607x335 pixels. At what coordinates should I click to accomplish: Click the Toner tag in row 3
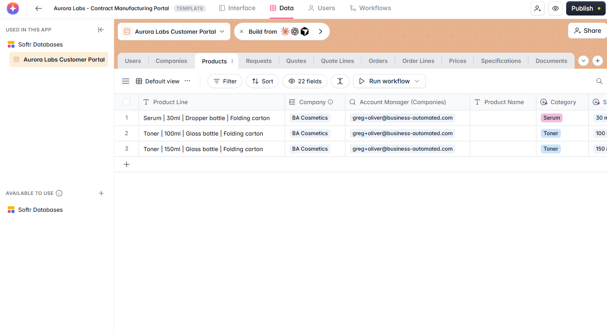coord(551,149)
